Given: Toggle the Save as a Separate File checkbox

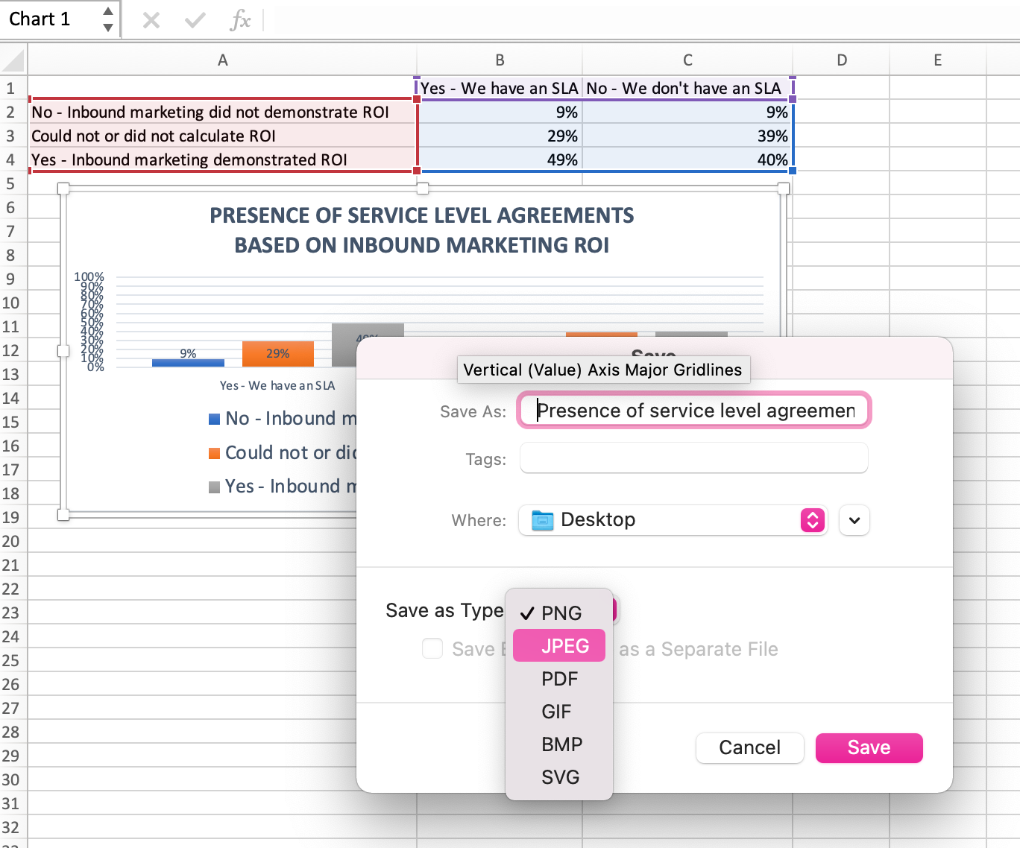Looking at the screenshot, I should point(432,648).
